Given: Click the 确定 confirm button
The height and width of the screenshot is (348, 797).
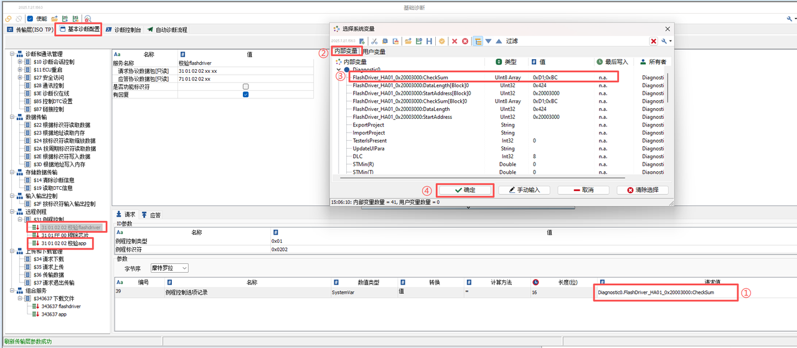Looking at the screenshot, I should click(x=465, y=190).
